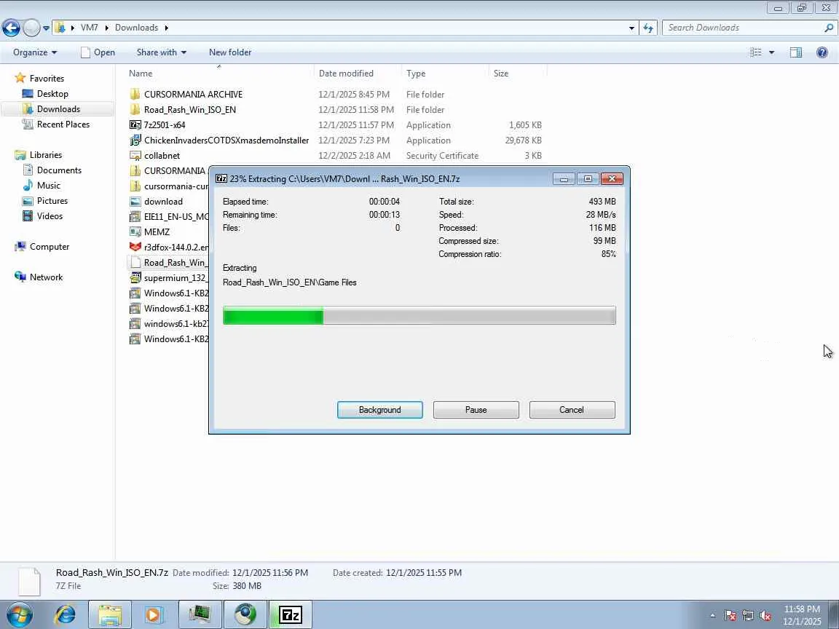
Task: Click the VM7 breadcrumb in address bar
Action: coord(89,28)
